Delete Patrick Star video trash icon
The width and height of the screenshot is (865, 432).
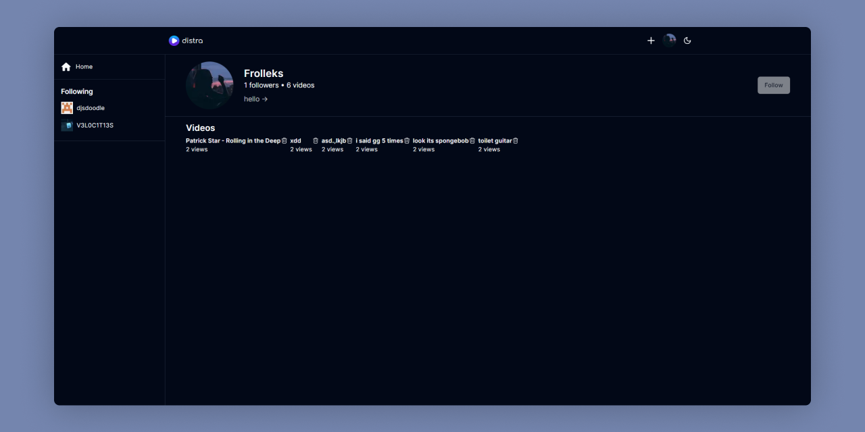(285, 141)
